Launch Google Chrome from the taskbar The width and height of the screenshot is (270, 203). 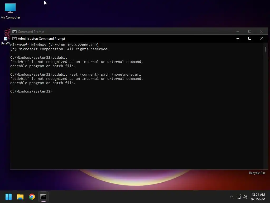click(32, 197)
